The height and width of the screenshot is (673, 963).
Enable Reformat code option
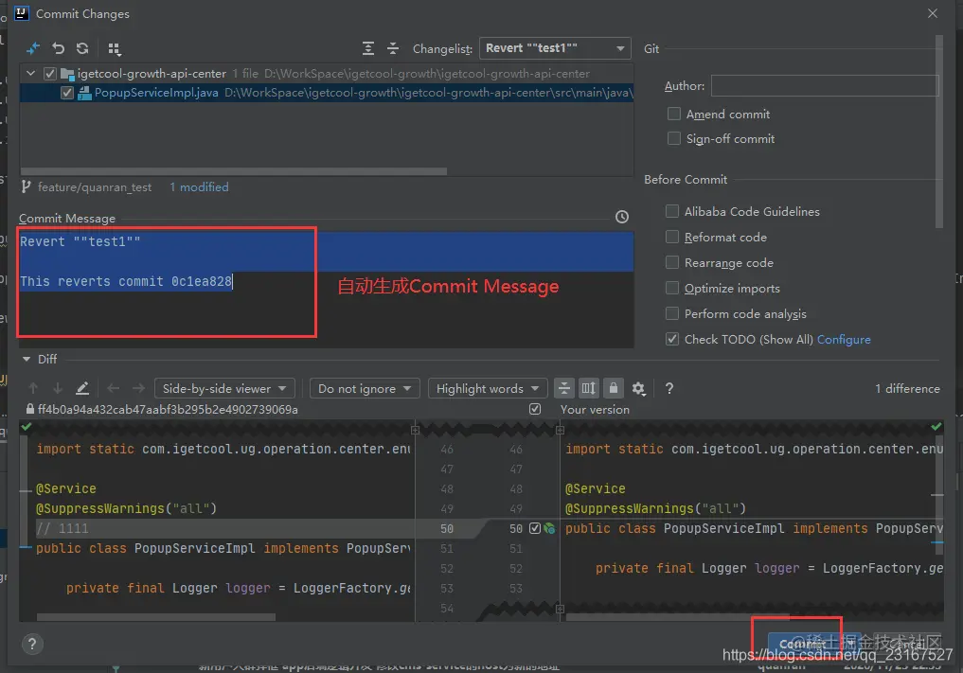click(672, 237)
